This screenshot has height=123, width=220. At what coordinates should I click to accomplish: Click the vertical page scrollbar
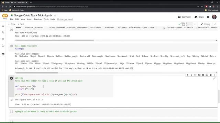219,96
